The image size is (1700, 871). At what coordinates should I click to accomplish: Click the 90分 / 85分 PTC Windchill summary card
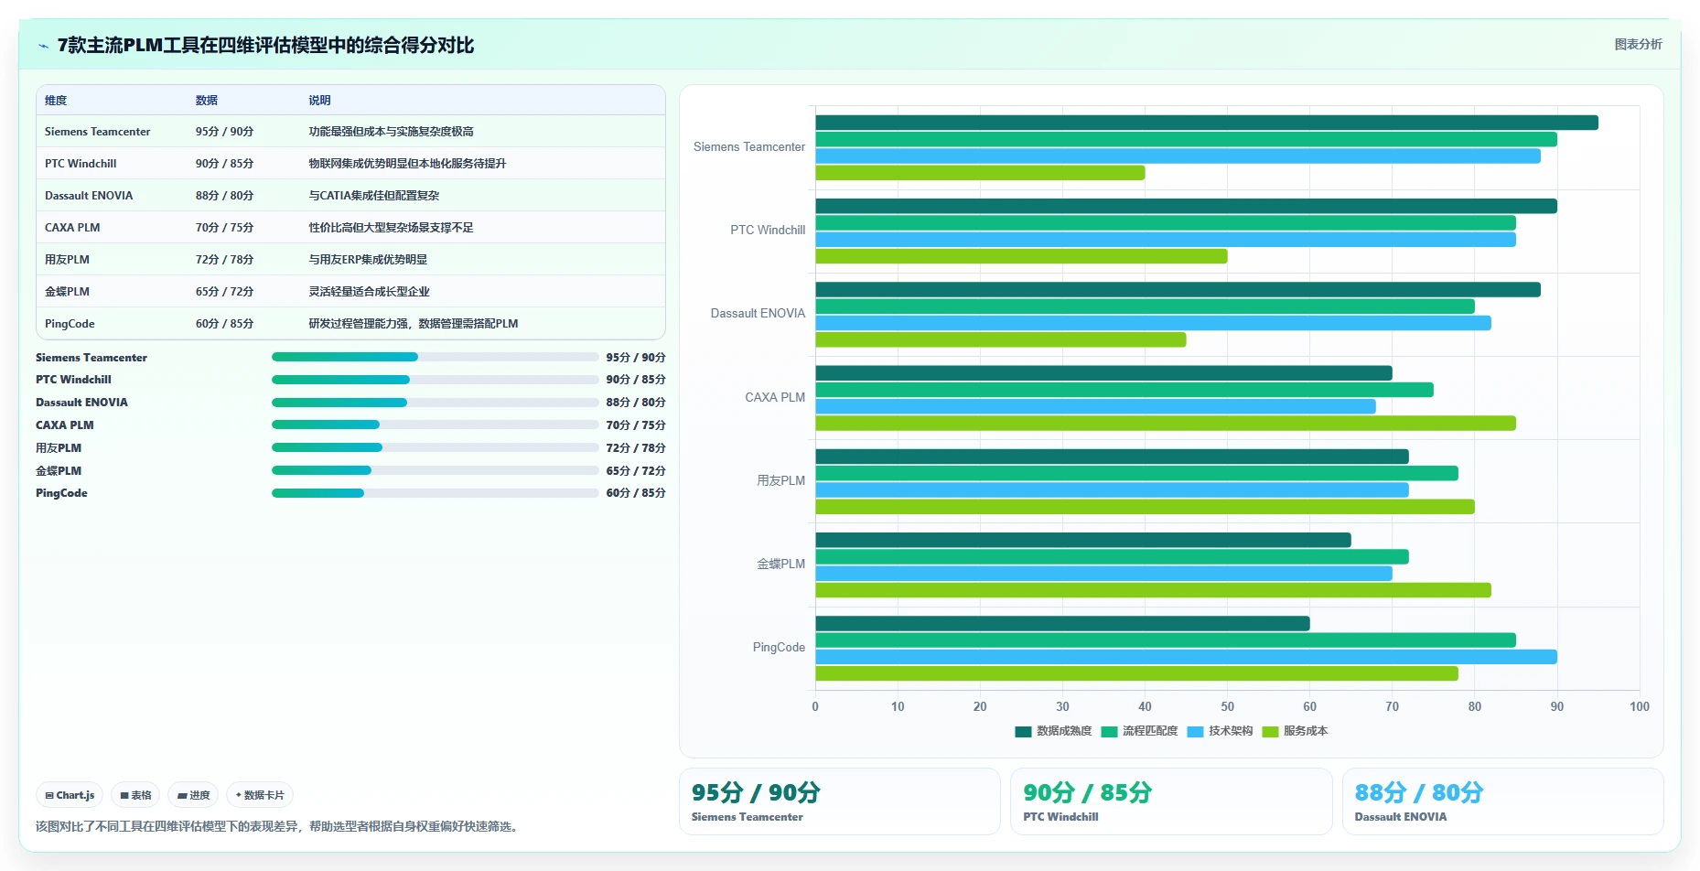pos(1171,801)
